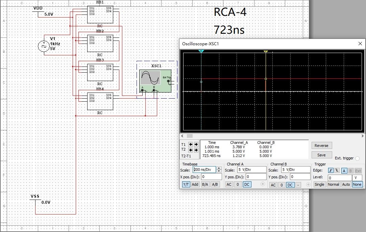The image size is (366, 232).
Task: Click the Timebase X pos. field
Action: pyautogui.click(x=212, y=177)
